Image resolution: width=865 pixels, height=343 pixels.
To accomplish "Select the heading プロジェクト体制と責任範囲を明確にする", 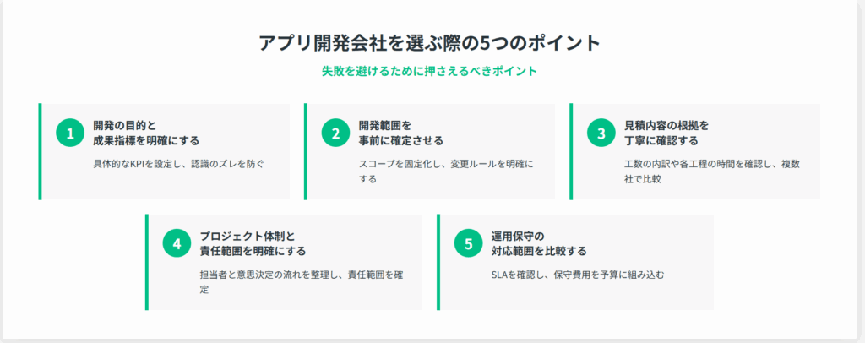I will 253,243.
